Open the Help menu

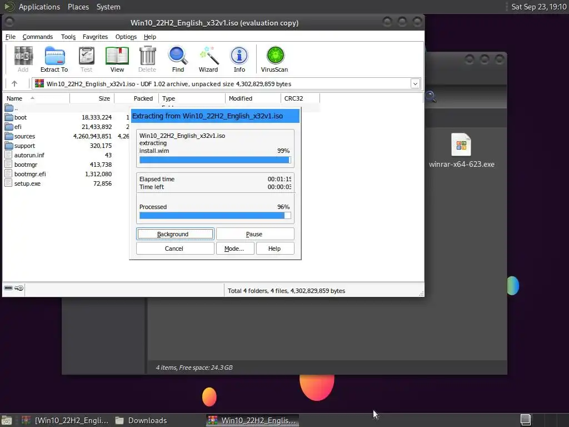tap(150, 37)
